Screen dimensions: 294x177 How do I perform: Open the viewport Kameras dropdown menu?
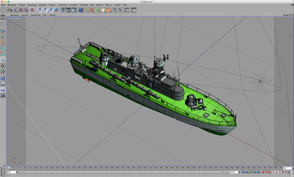click(x=25, y=15)
